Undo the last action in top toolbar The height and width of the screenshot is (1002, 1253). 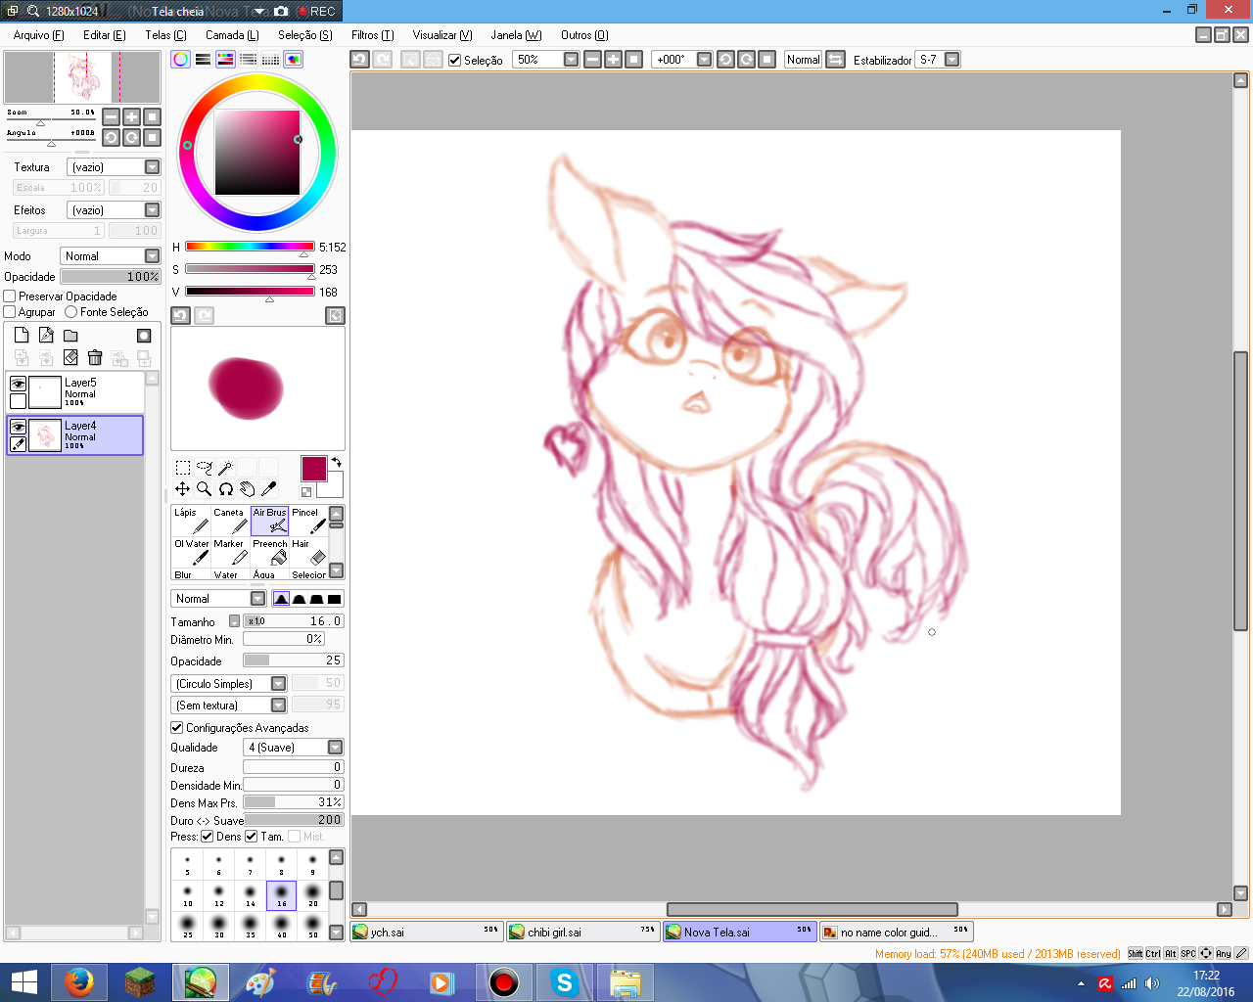point(359,60)
